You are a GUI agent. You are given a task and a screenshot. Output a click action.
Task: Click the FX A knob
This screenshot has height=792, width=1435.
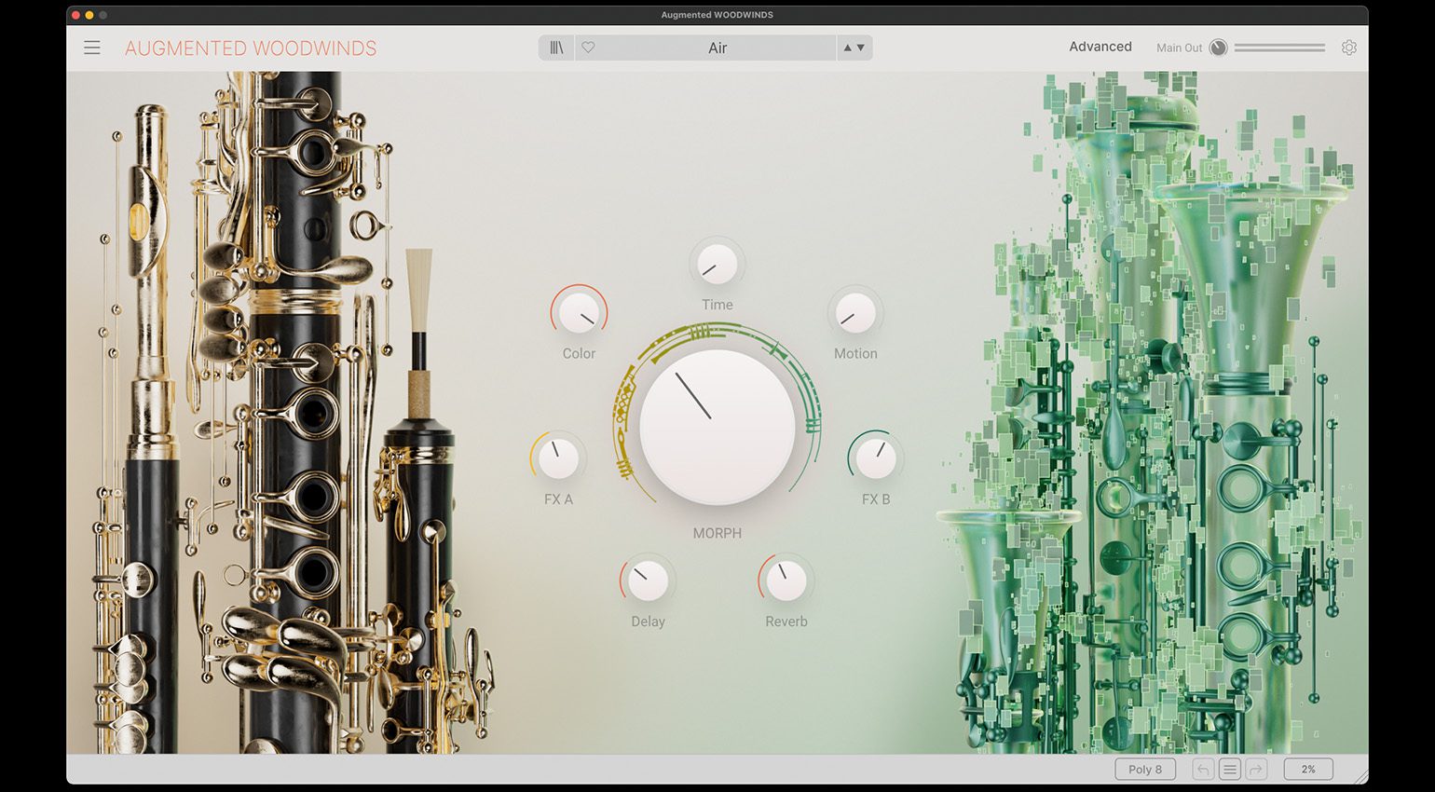tap(558, 458)
